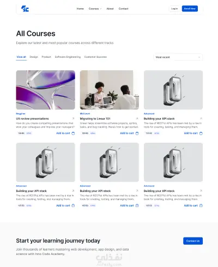The image size is (218, 267).
Task: Expand the Courses menu in the navbar
Action: point(95,9)
